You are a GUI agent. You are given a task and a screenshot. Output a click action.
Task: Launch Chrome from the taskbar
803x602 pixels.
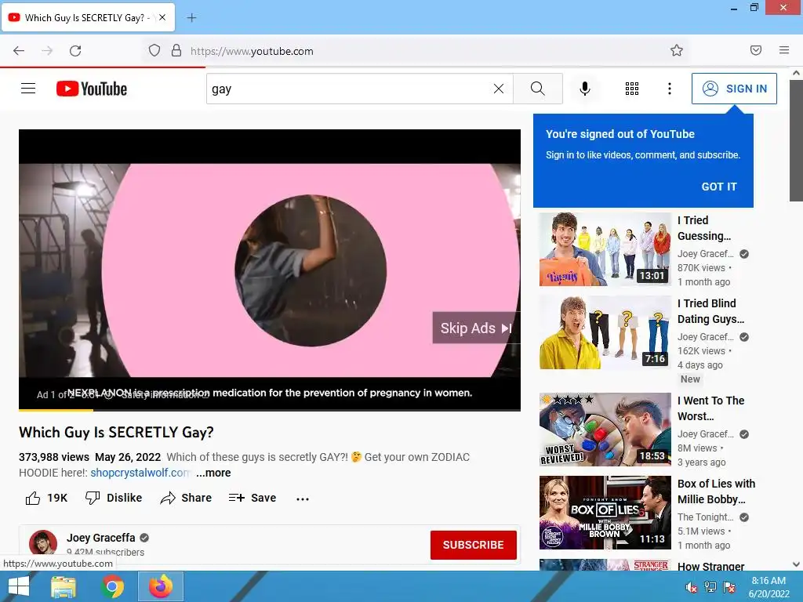click(112, 586)
